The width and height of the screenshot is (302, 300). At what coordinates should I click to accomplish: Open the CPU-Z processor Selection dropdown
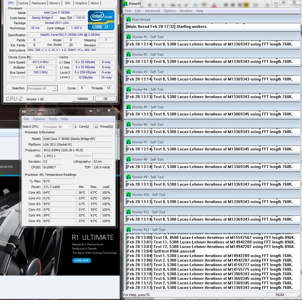tap(42, 88)
